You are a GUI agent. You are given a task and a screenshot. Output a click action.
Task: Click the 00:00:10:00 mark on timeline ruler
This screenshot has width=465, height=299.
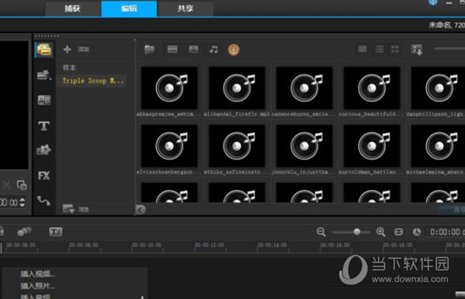click(x=146, y=245)
